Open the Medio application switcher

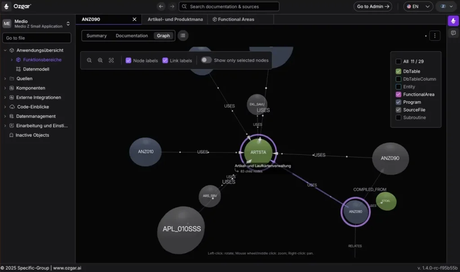coord(37,24)
